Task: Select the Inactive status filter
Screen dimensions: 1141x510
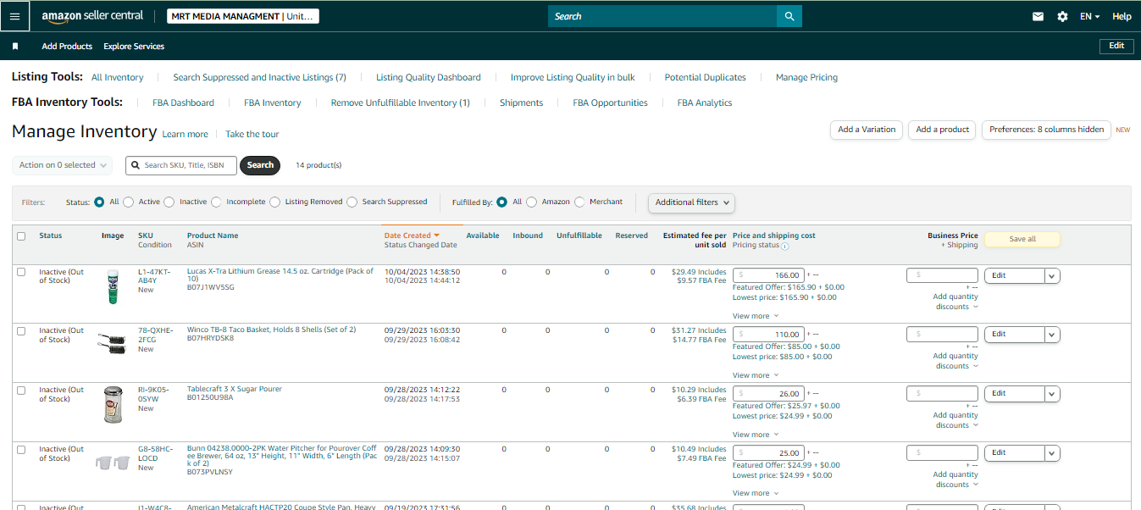Action: [169, 202]
